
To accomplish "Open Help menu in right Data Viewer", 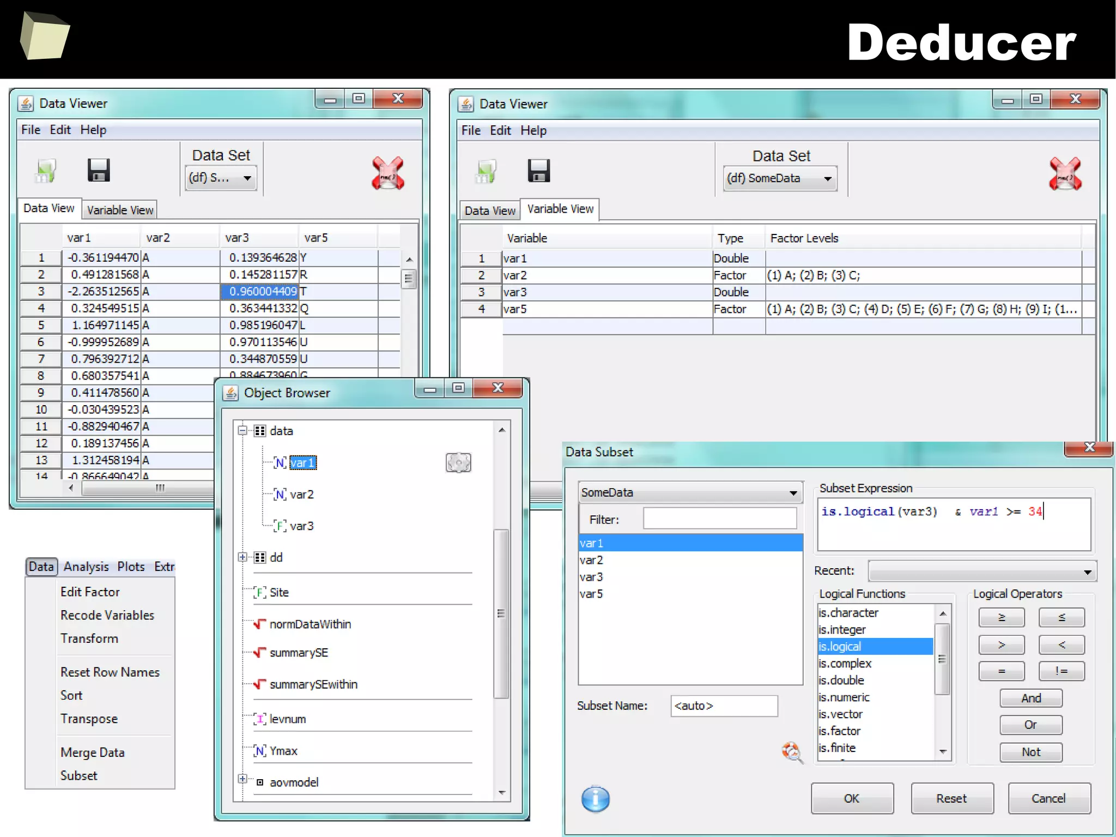I will 533,130.
